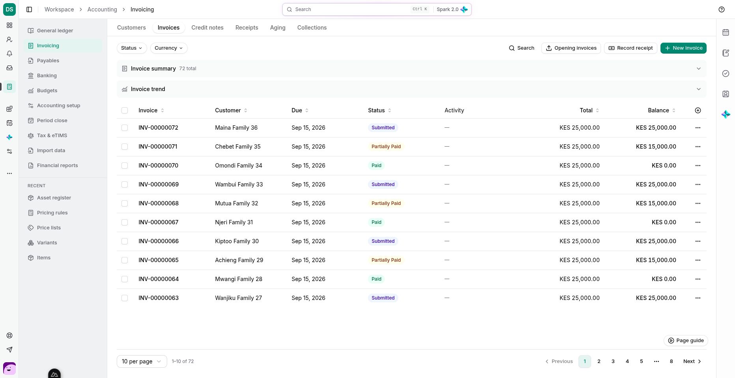Screen dimensions: 735x378
Task: Open the notifications bell icon
Action: click(x=9, y=54)
